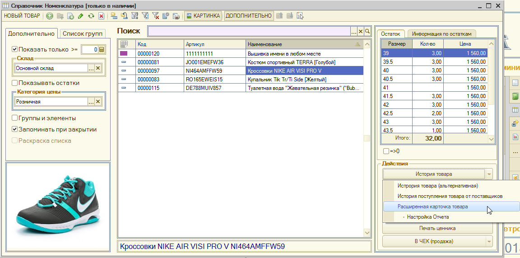Click the search input field
The height and width of the screenshot is (258, 520).
tap(249, 31)
